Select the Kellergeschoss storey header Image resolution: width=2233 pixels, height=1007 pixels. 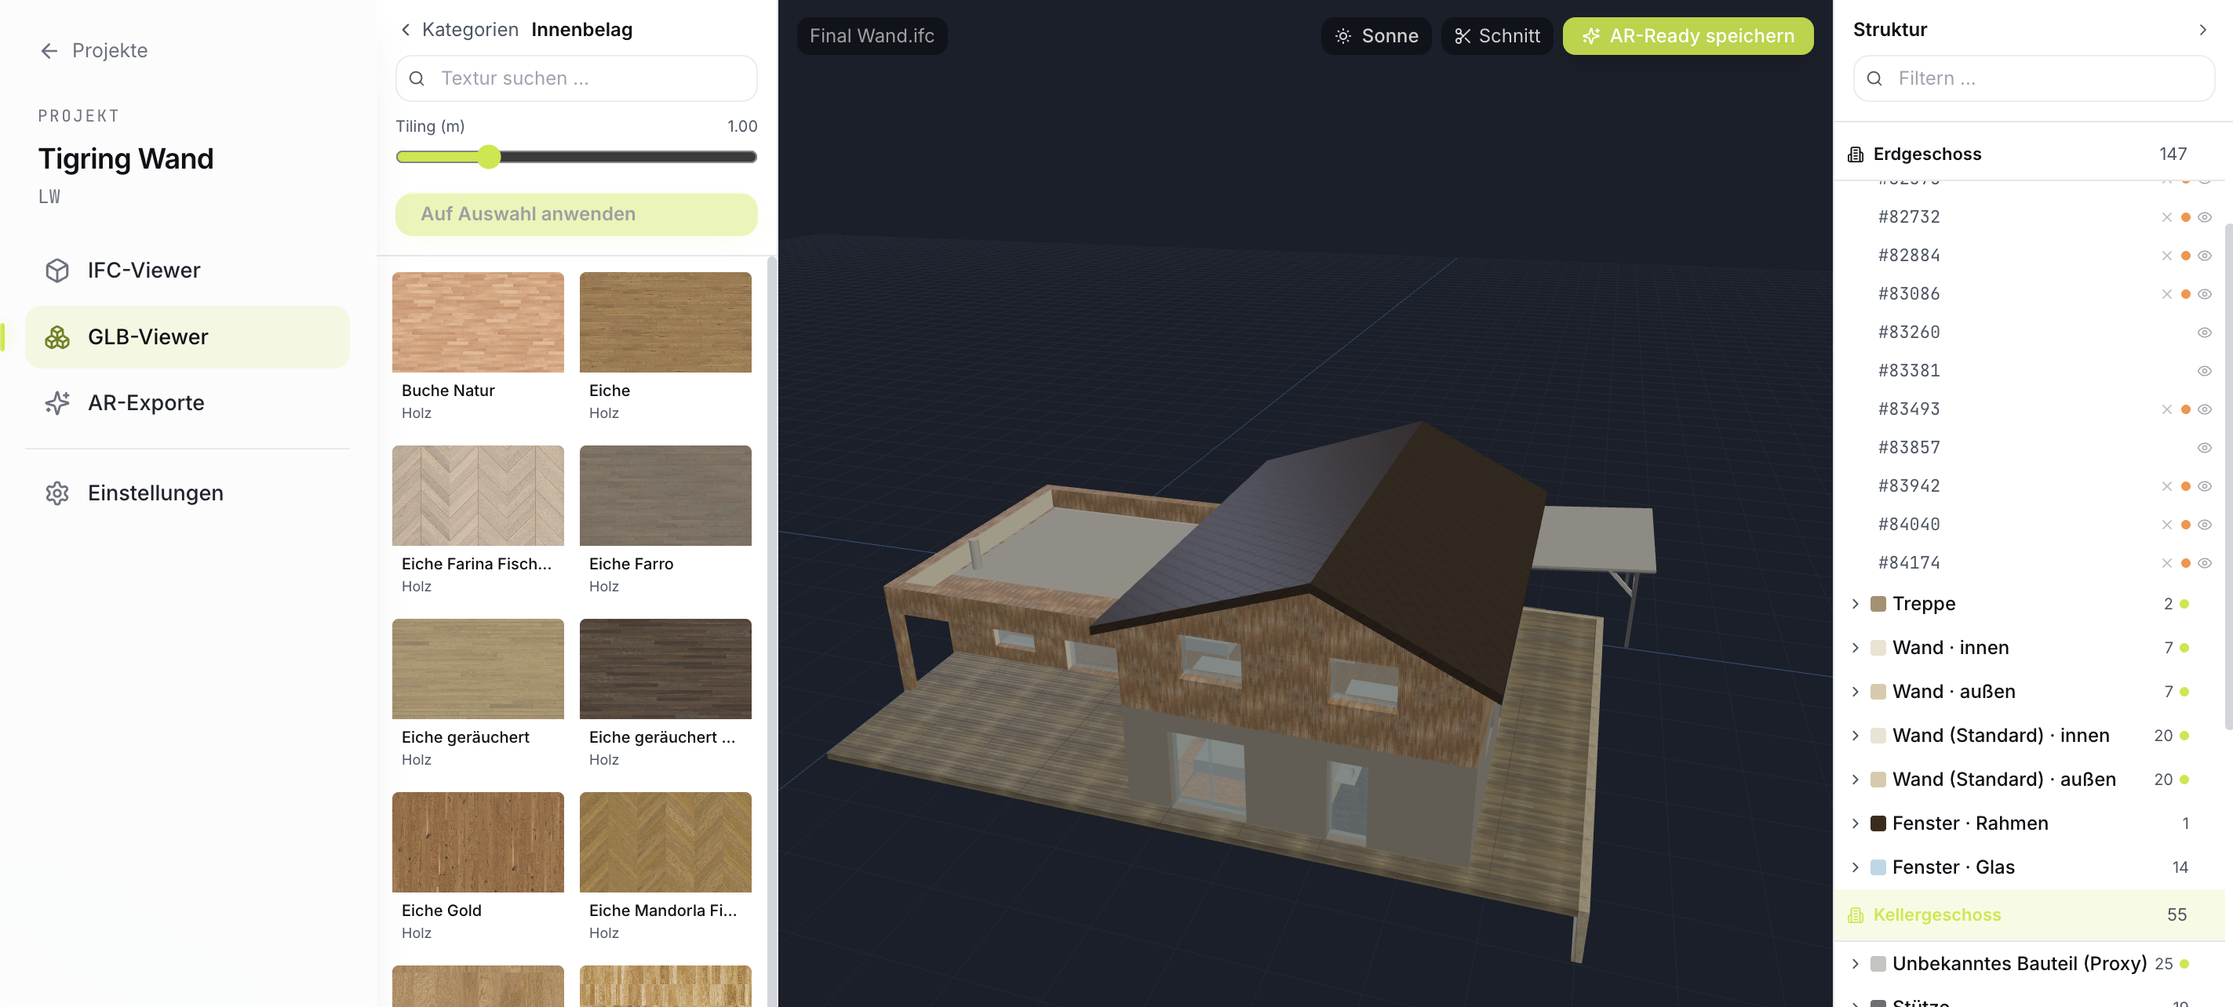(x=2028, y=915)
